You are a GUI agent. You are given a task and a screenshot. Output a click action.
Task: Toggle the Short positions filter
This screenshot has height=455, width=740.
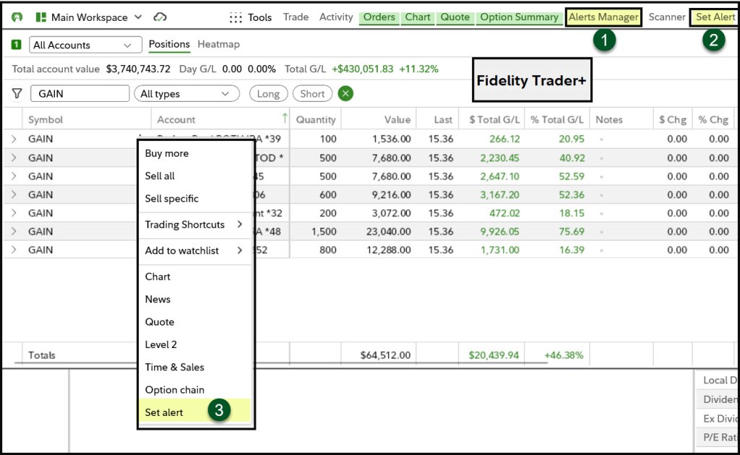pyautogui.click(x=312, y=94)
